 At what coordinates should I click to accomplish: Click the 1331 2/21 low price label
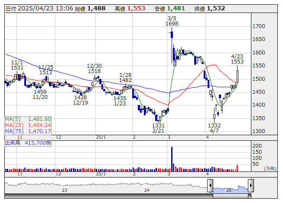pos(158,128)
